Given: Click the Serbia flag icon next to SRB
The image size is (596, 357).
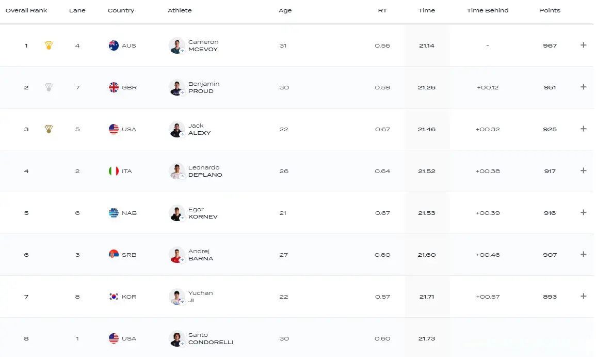Looking at the screenshot, I should click(114, 255).
